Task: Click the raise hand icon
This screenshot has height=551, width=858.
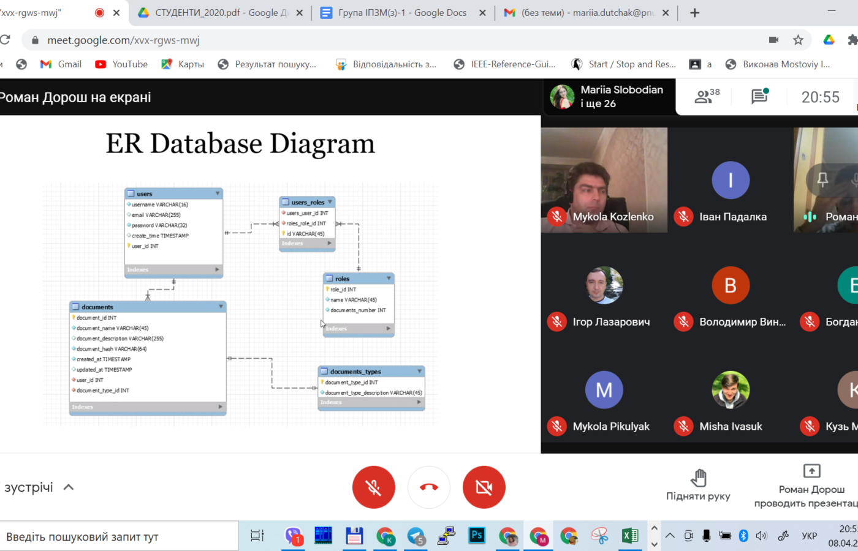Action: pyautogui.click(x=698, y=478)
